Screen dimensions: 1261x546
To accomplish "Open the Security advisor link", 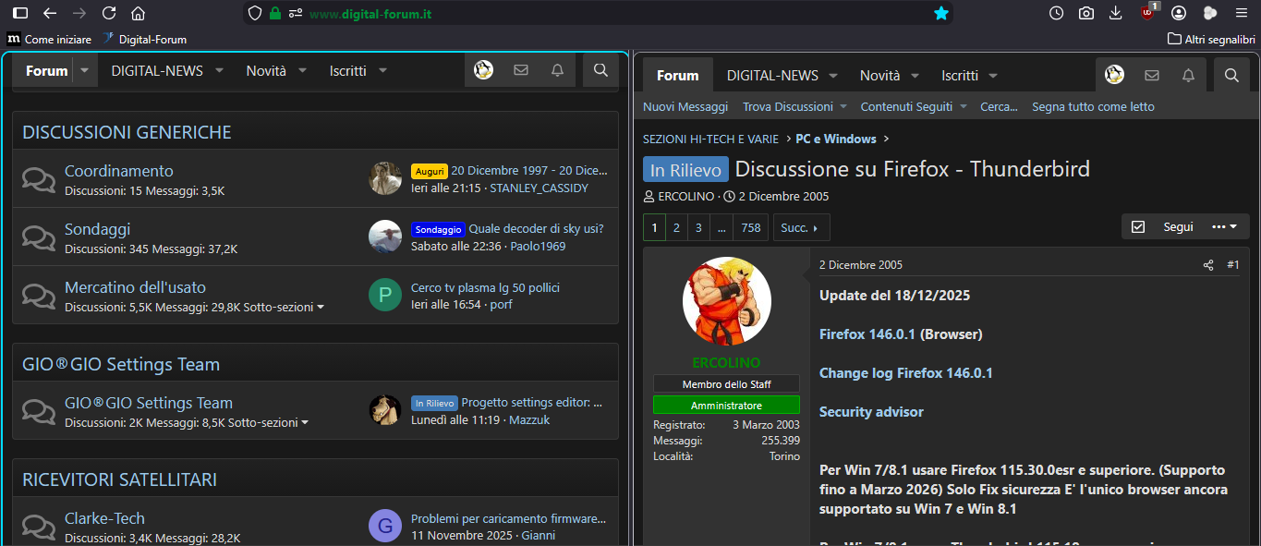I will (871, 412).
